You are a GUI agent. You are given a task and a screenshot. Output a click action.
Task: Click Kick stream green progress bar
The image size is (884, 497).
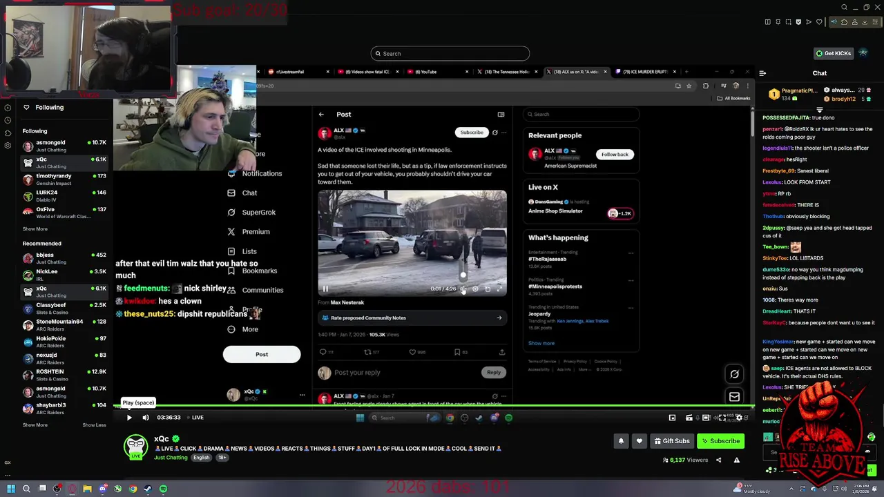(x=433, y=407)
